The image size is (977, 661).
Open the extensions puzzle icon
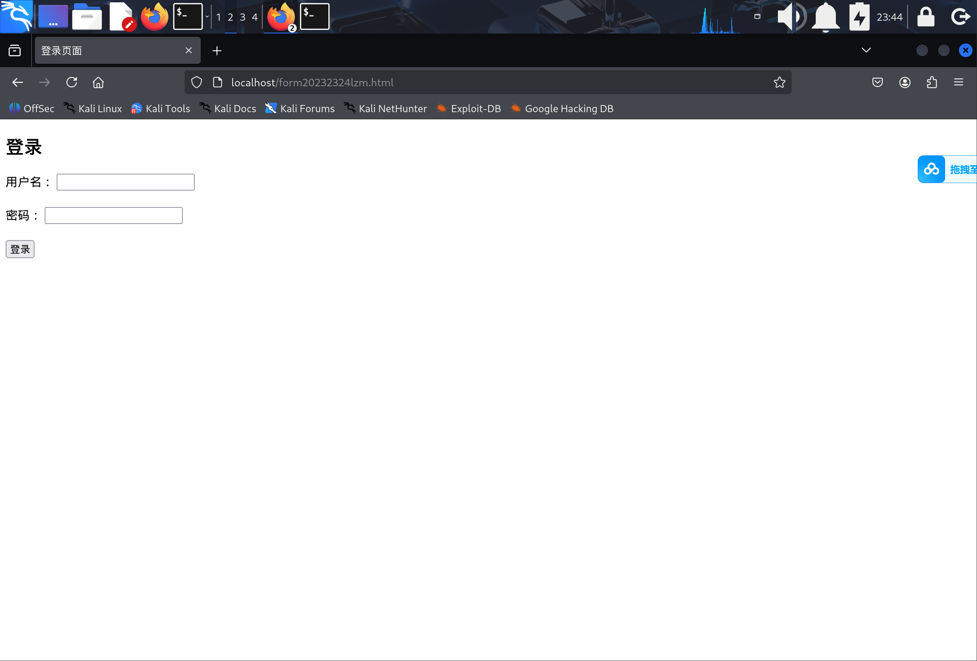click(x=932, y=83)
